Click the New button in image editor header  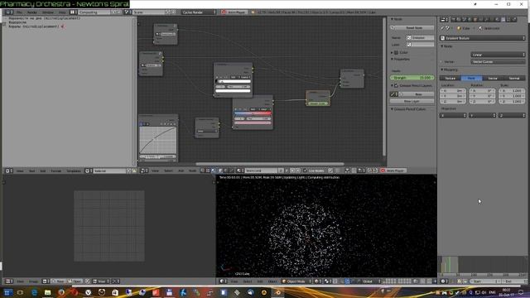pos(59,281)
